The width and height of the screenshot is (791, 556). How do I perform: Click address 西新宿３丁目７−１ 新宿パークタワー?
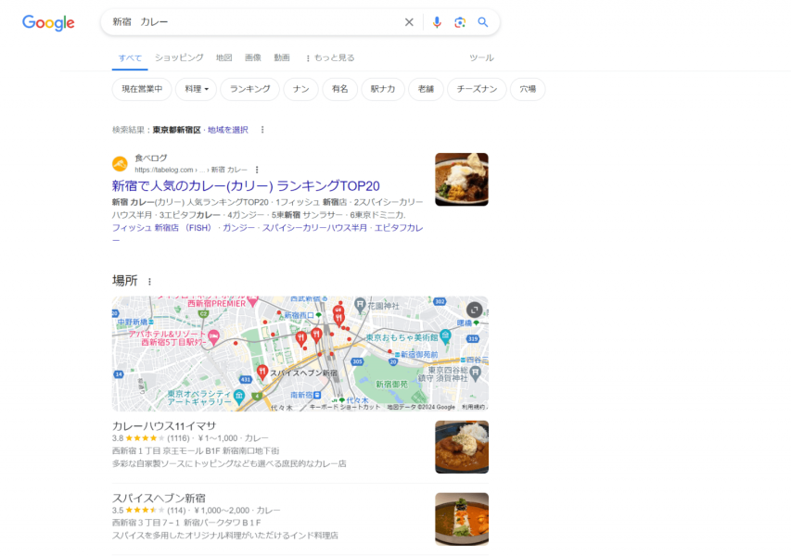[186, 524]
